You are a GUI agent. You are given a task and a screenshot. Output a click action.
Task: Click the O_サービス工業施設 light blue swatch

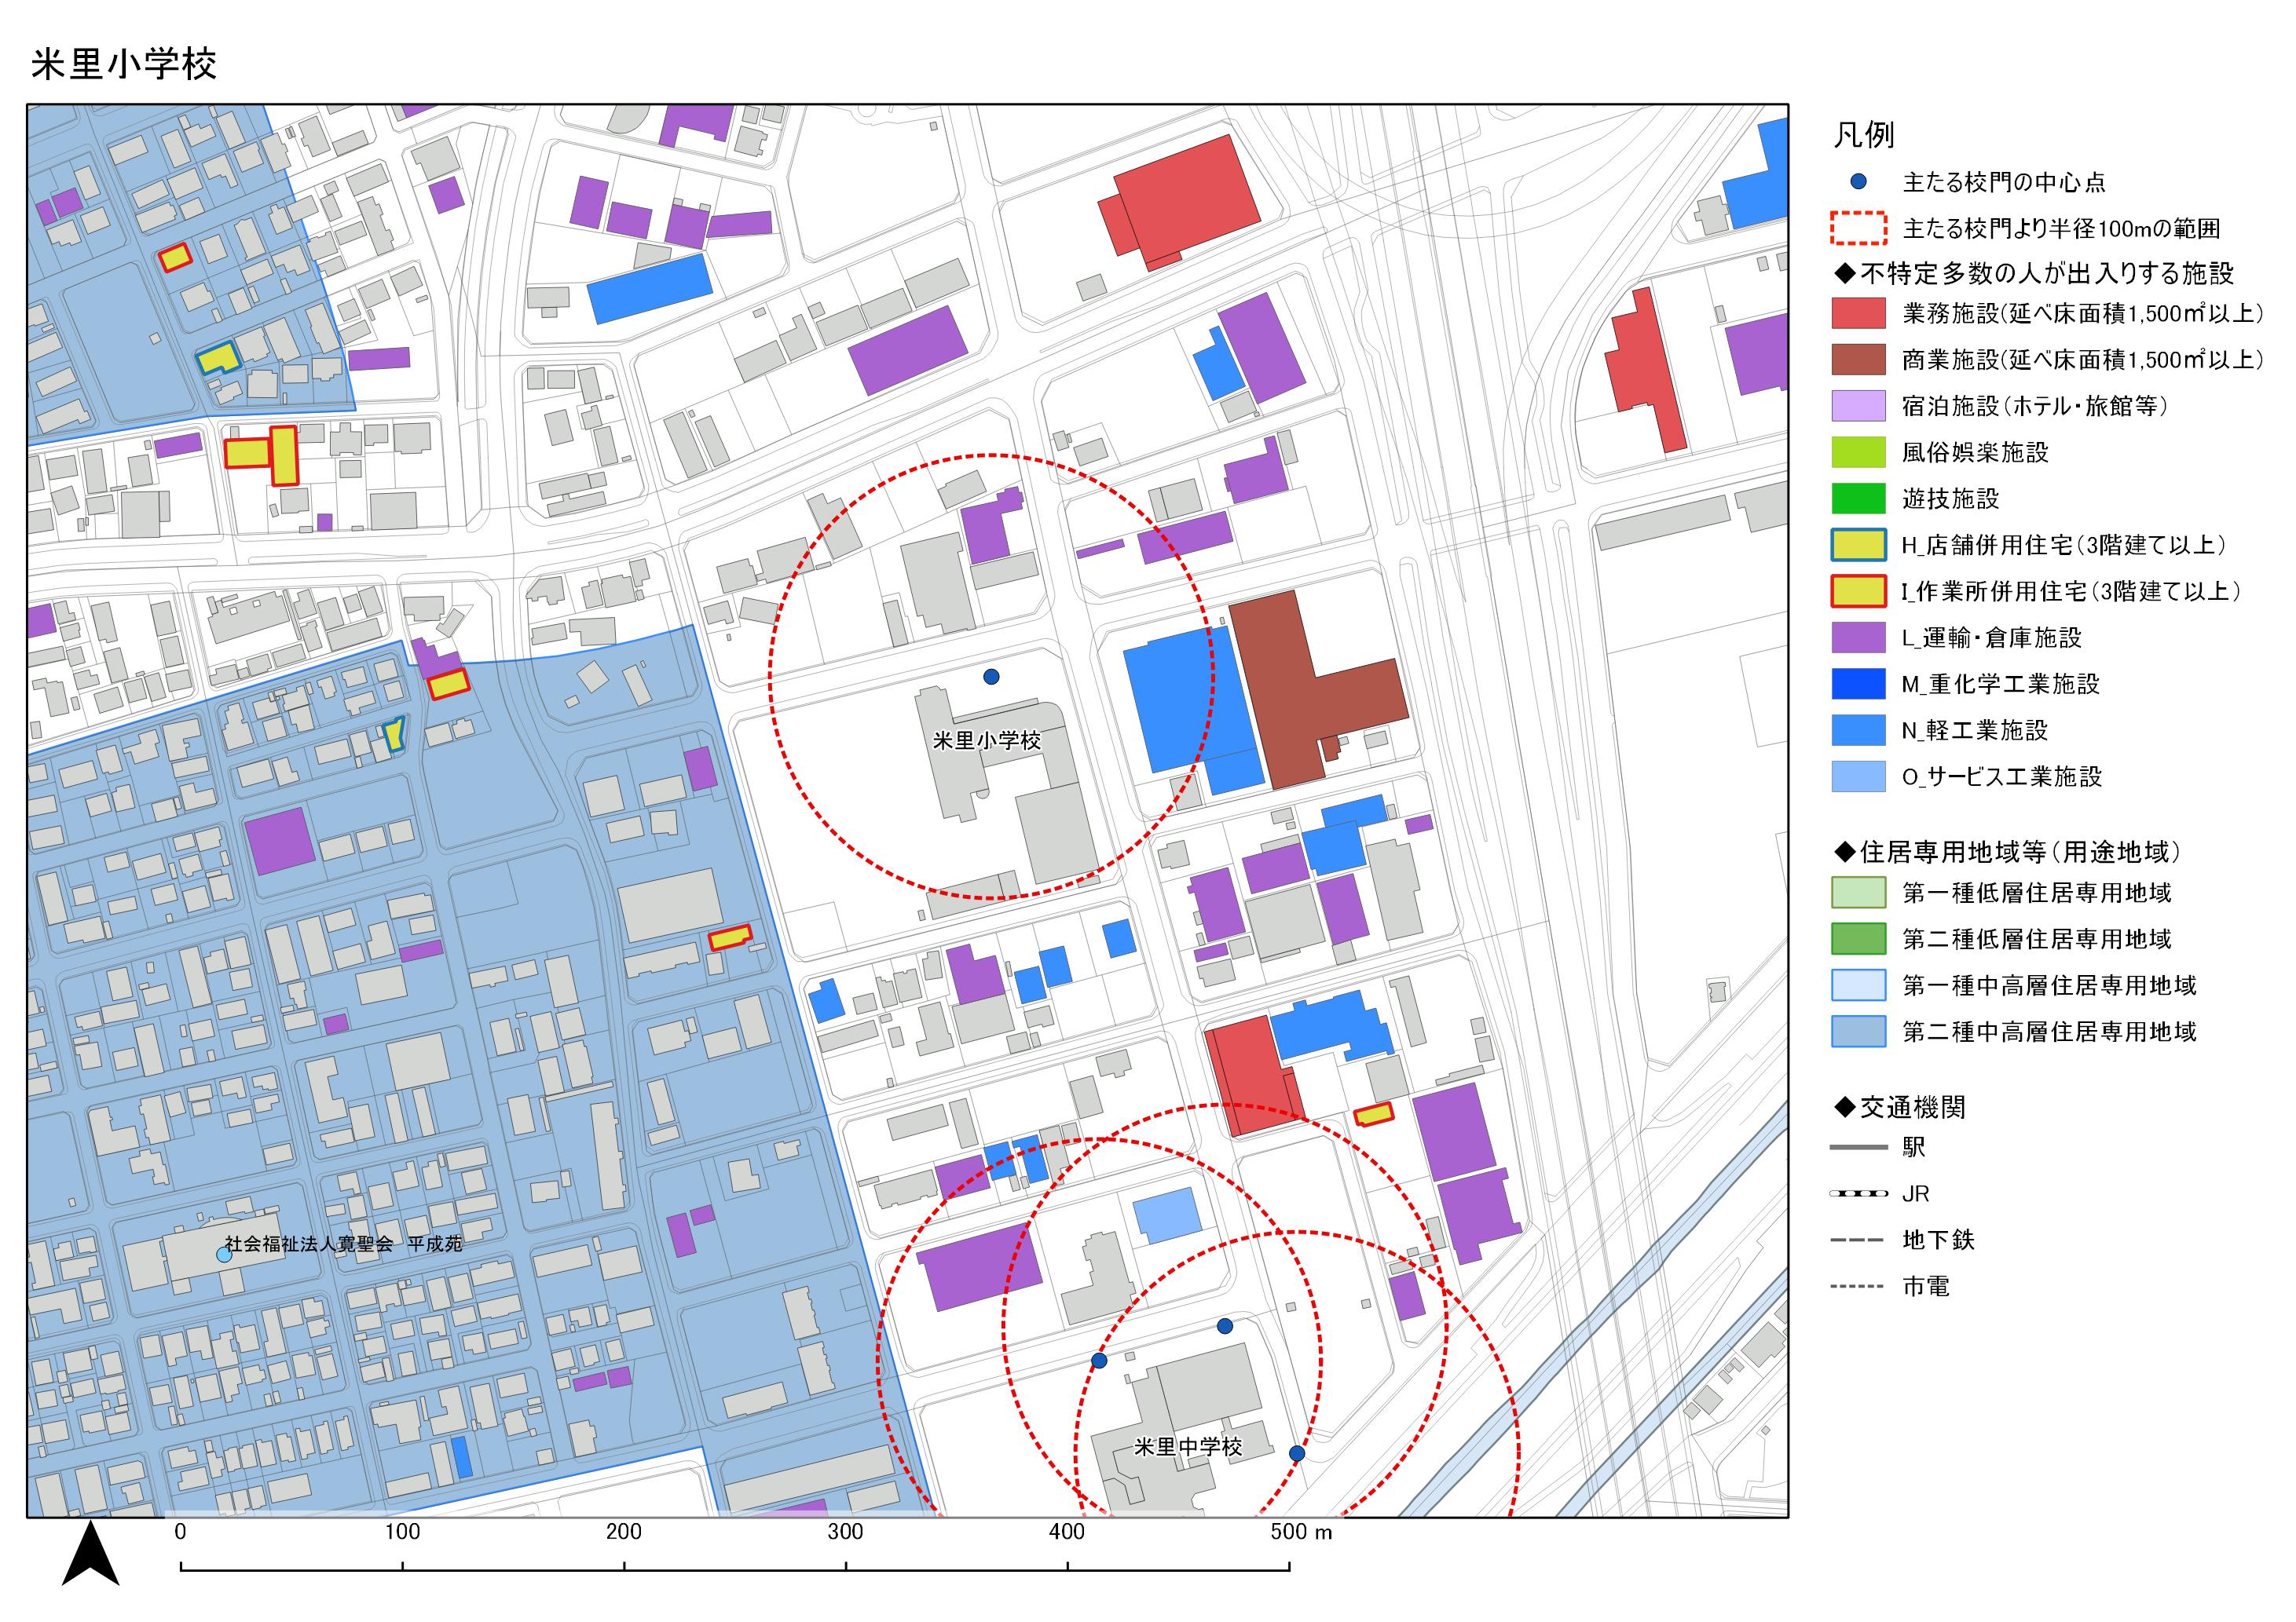coord(1858,776)
